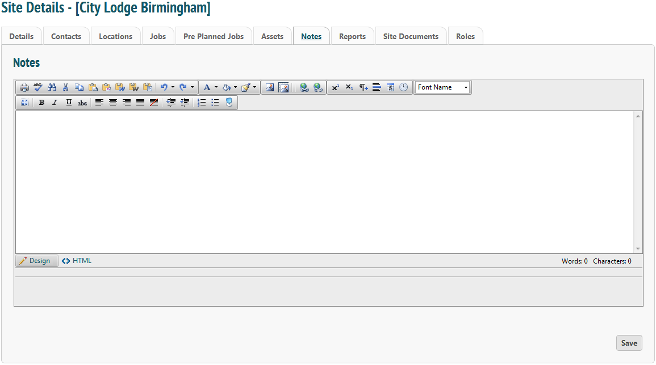Open the Undo history dropdown arrow
656x365 pixels.
(x=173, y=87)
